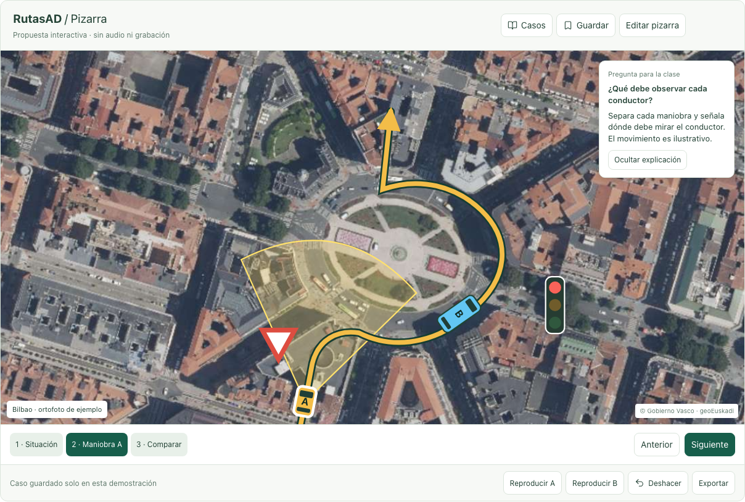Viewport: 745px width, 502px height.
Task: Click the RutasAD title text
Action: click(37, 20)
